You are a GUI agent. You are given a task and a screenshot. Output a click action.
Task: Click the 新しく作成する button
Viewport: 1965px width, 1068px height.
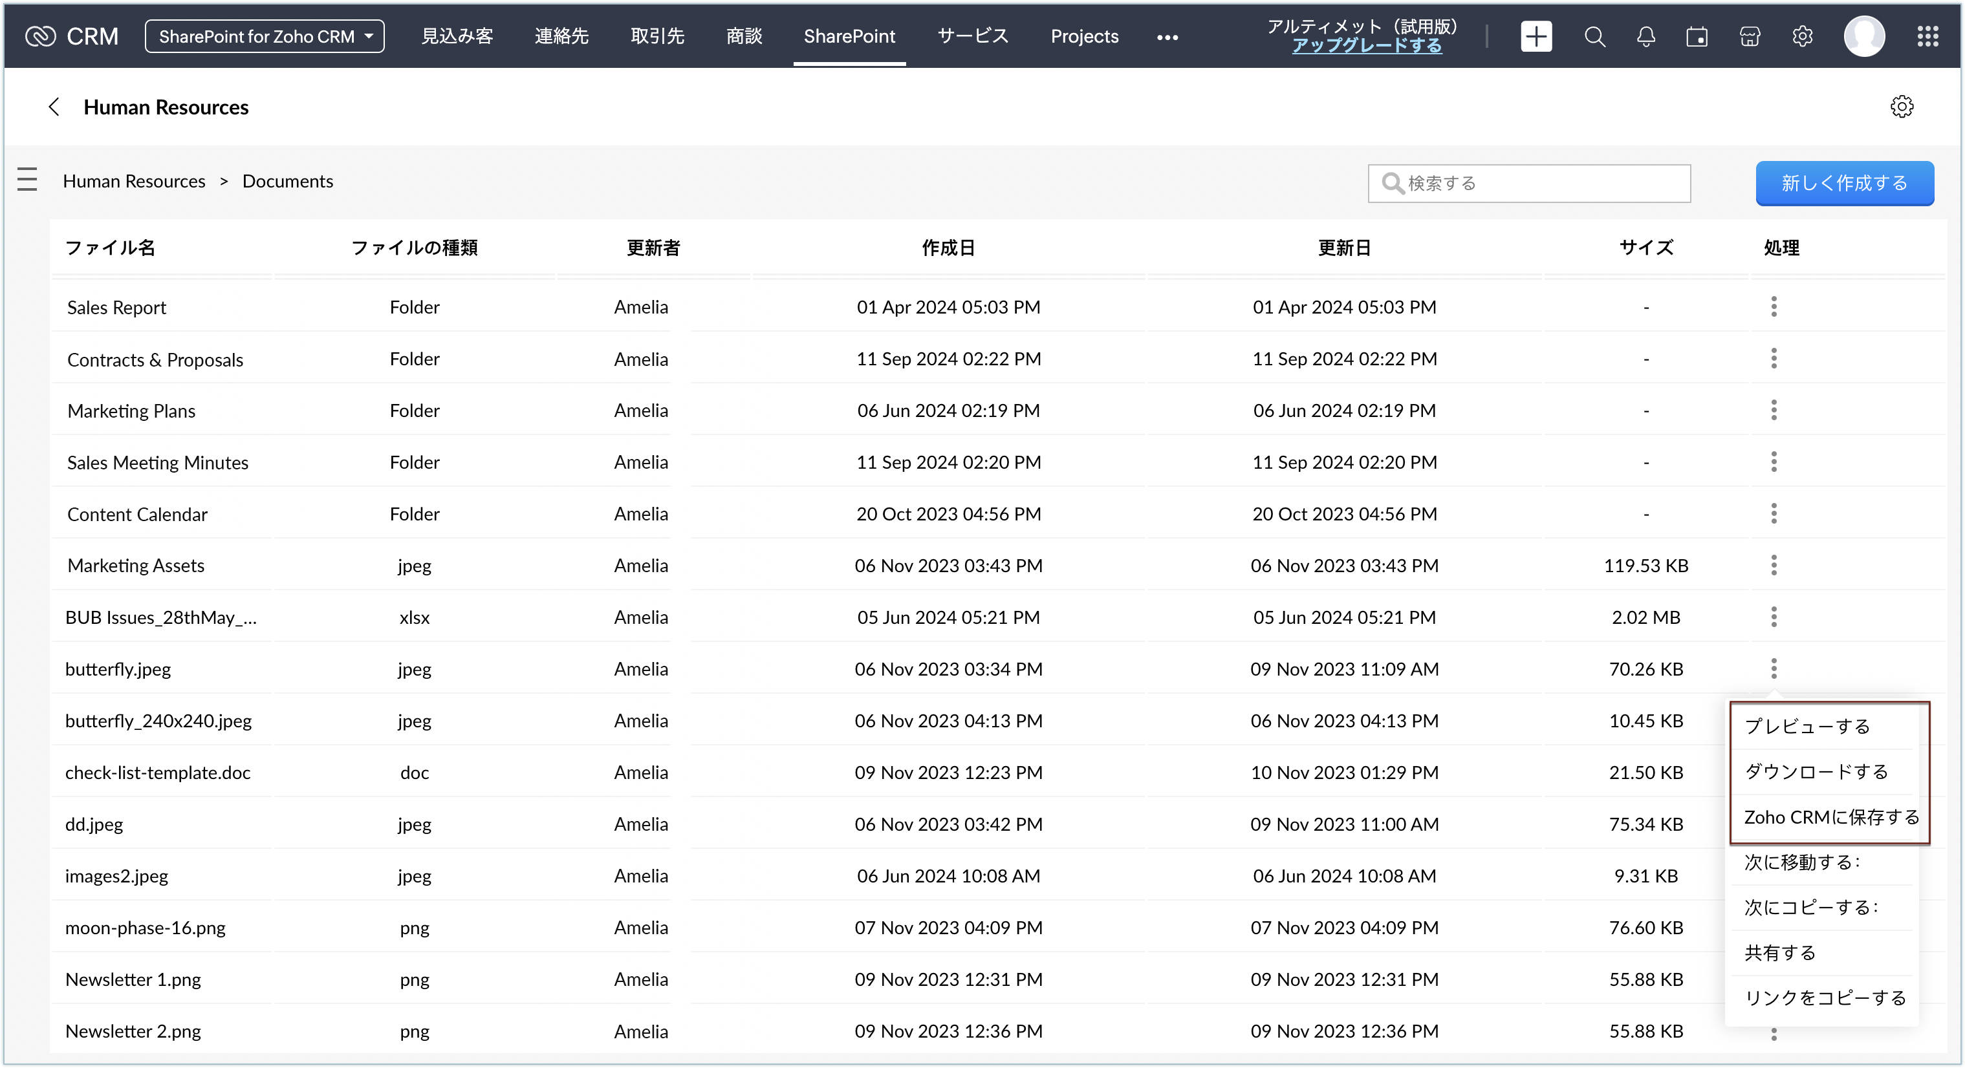coord(1843,183)
